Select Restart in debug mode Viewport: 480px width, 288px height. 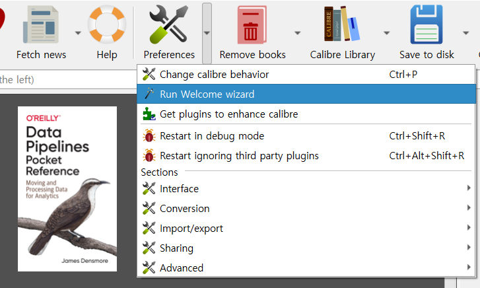pos(306,135)
